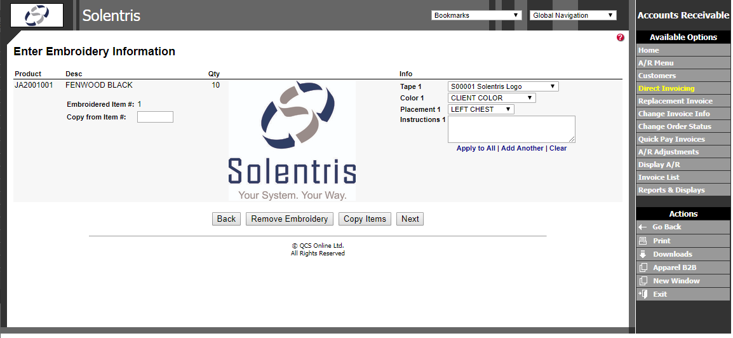Click the Go Back action text
This screenshot has width=733, height=338.
pyautogui.click(x=666, y=227)
